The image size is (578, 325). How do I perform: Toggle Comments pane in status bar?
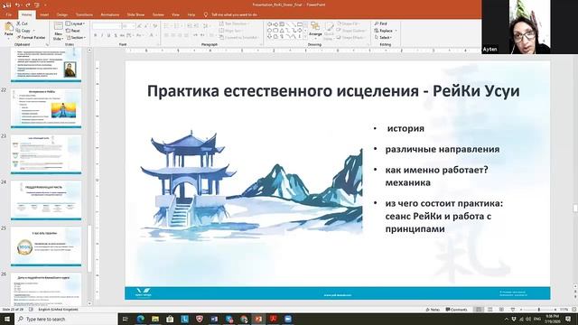click(x=456, y=310)
